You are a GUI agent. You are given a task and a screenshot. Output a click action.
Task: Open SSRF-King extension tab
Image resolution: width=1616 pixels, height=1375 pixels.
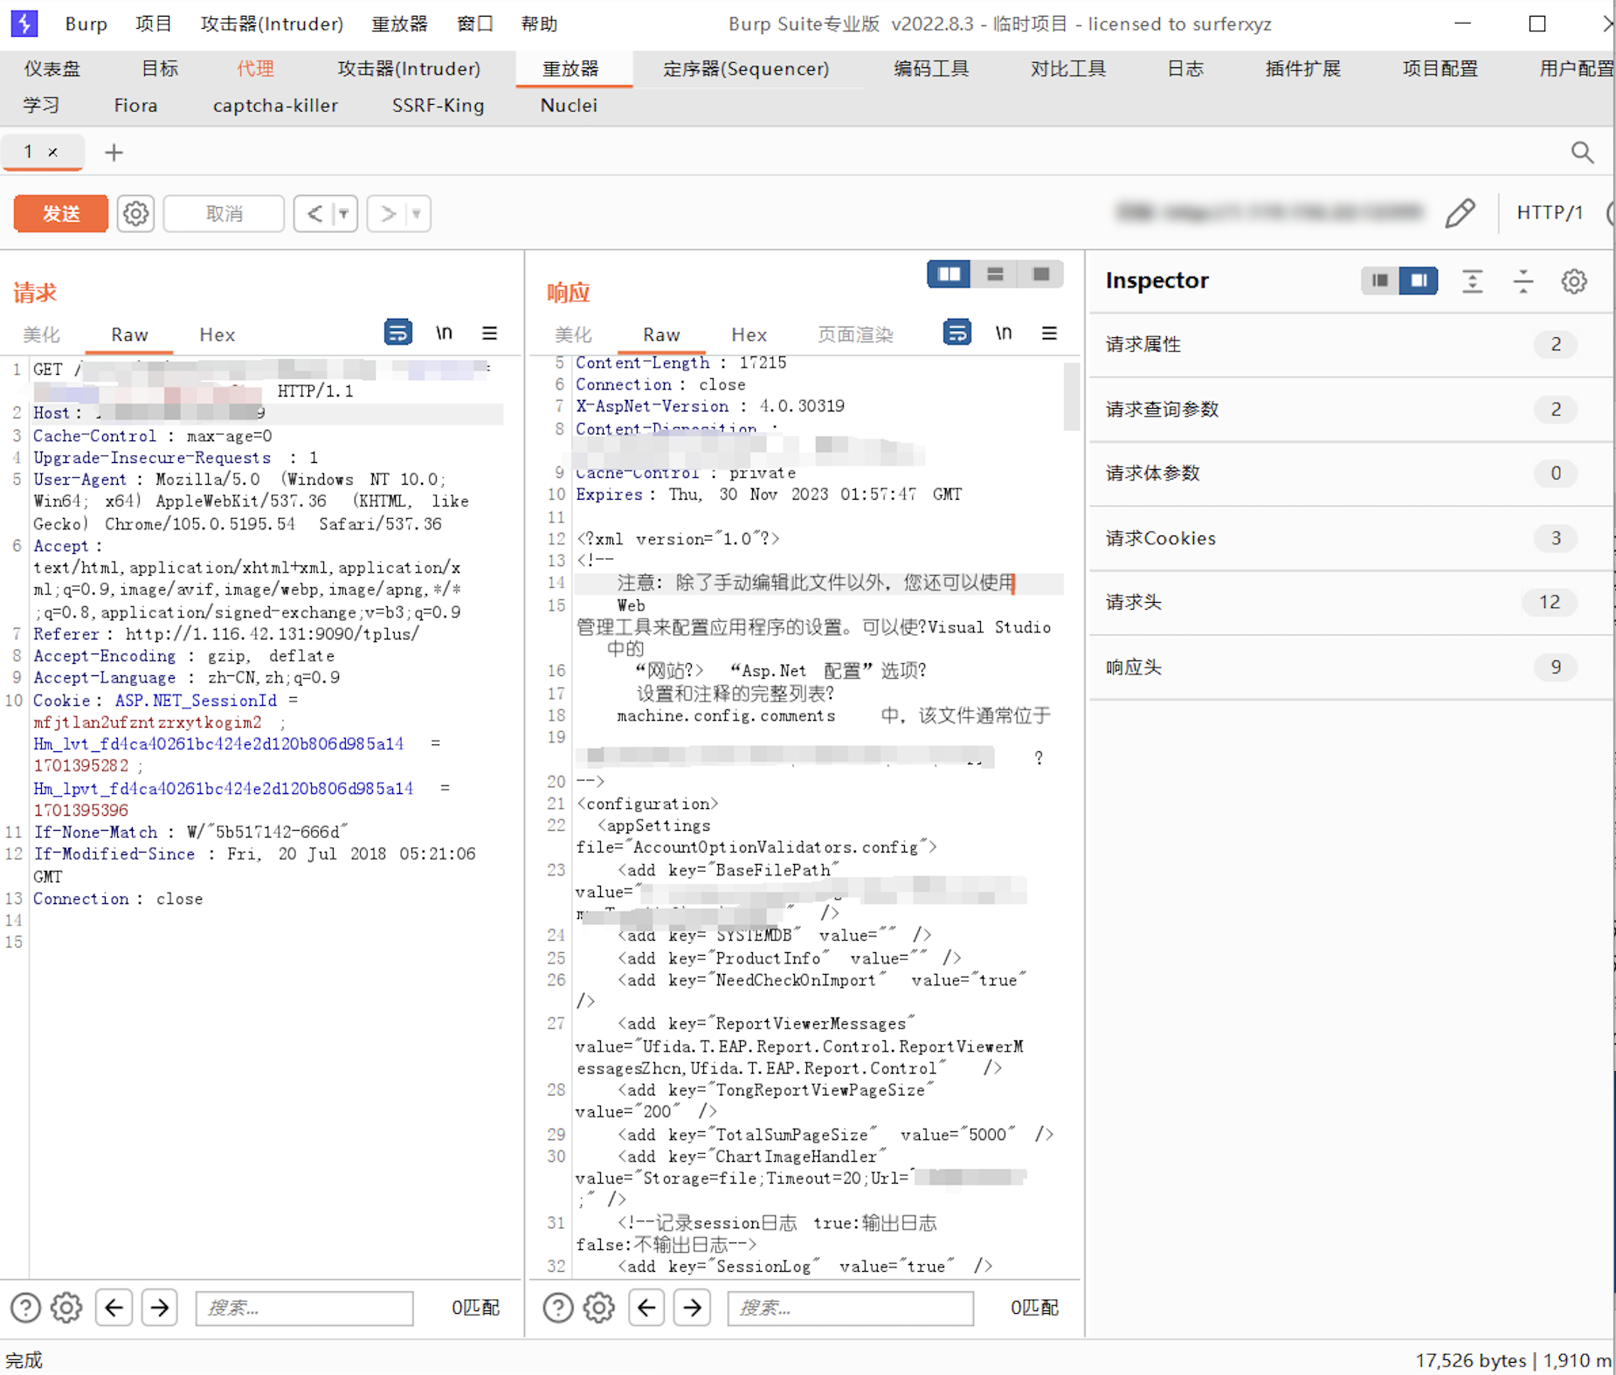click(x=438, y=105)
